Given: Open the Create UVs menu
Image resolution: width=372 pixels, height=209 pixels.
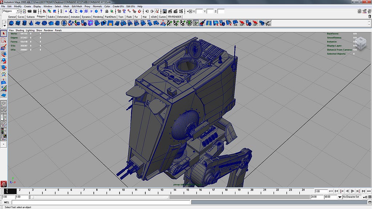Looking at the screenshot, I should coord(118,7).
